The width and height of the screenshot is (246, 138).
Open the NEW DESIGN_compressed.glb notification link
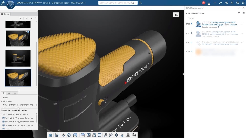[219, 33]
